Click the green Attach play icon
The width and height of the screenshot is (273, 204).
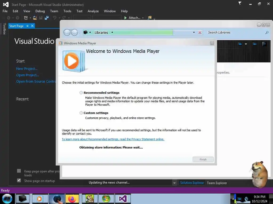125,18
